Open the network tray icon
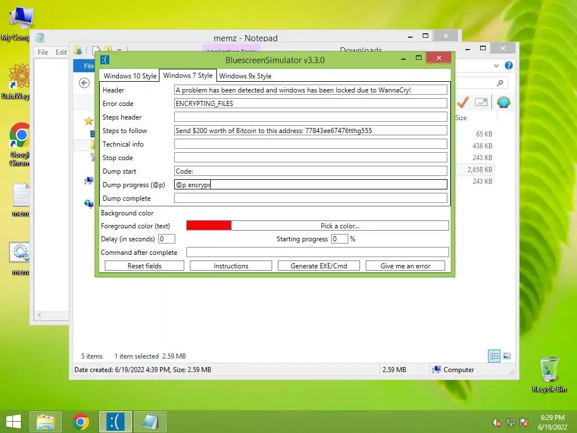 point(511,422)
